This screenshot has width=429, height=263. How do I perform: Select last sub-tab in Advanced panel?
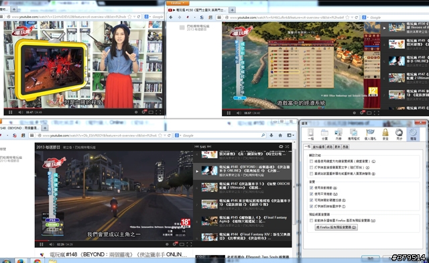pos(346,147)
